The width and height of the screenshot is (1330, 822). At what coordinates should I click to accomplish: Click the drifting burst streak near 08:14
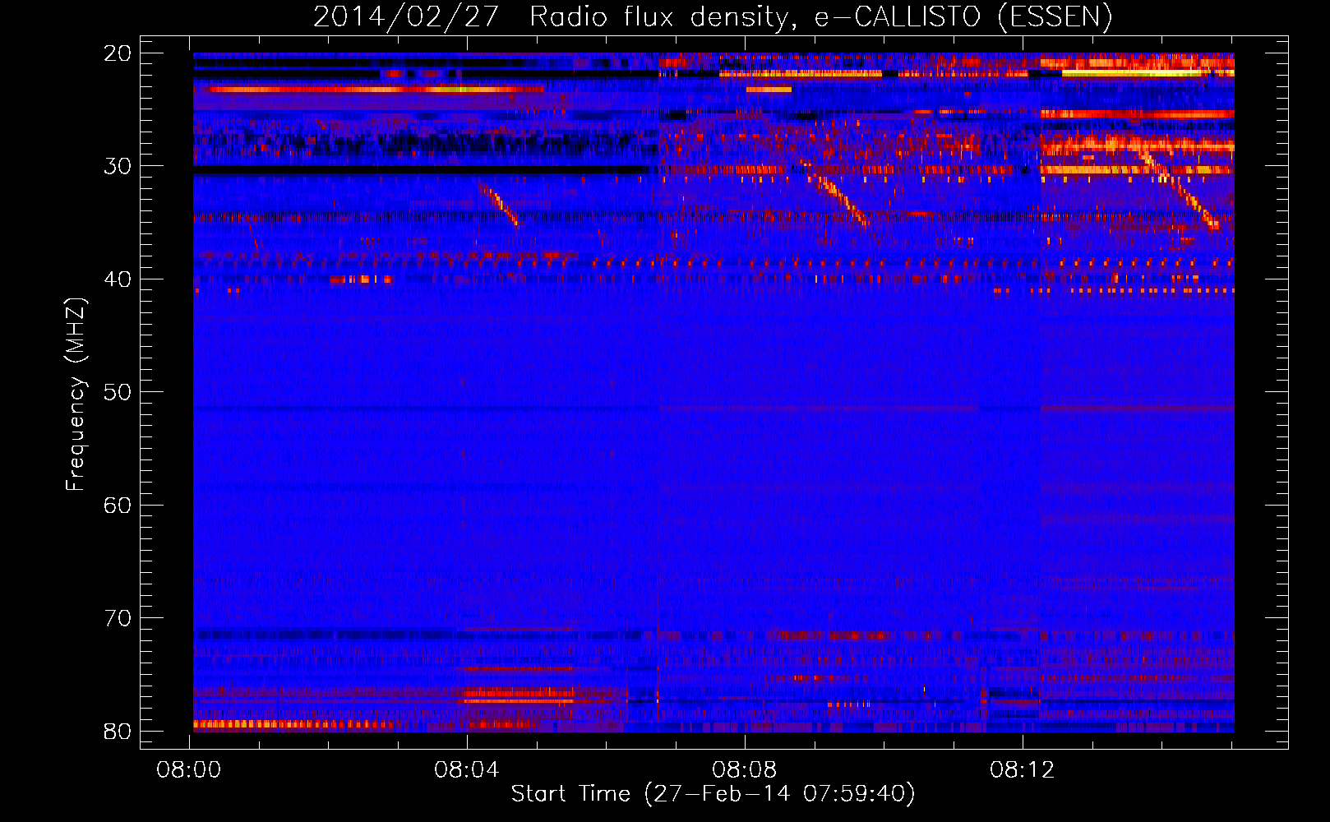1178,187
